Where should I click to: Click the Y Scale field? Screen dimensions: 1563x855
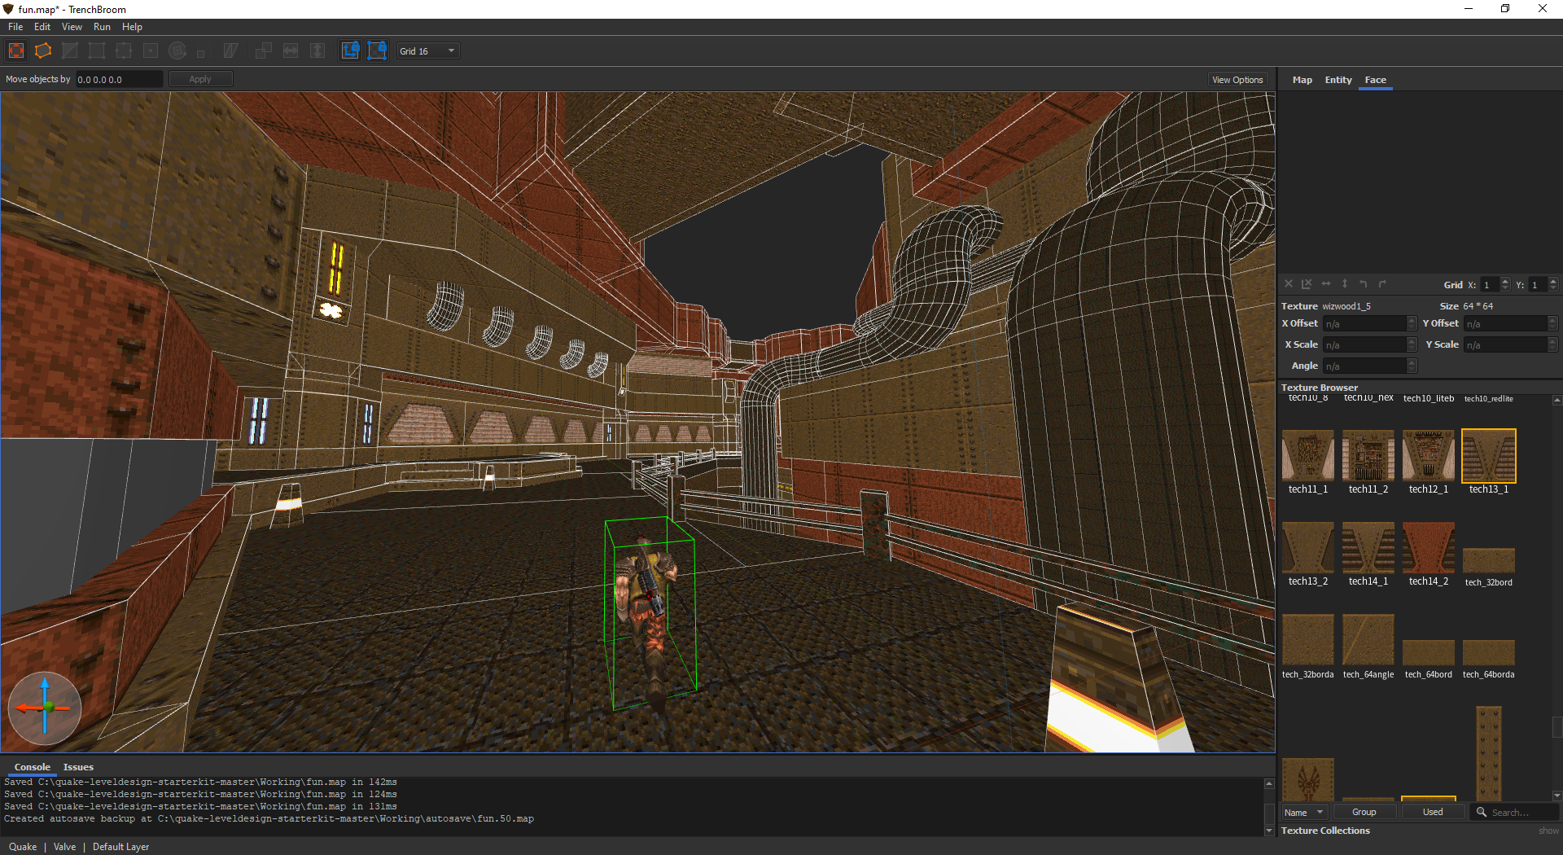point(1511,345)
